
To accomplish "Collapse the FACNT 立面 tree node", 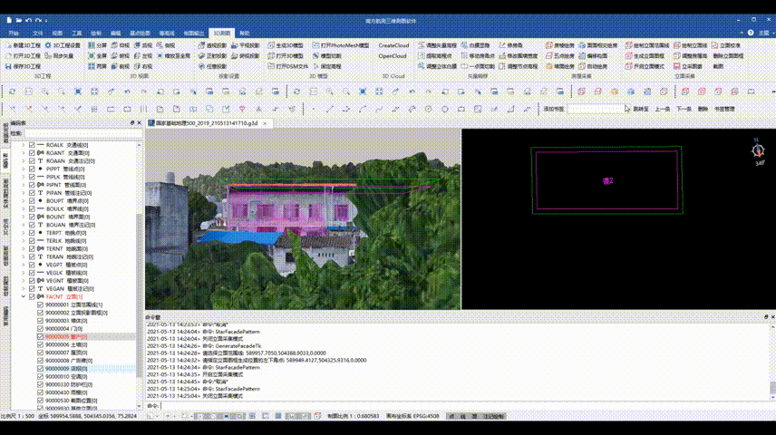I will pos(23,296).
